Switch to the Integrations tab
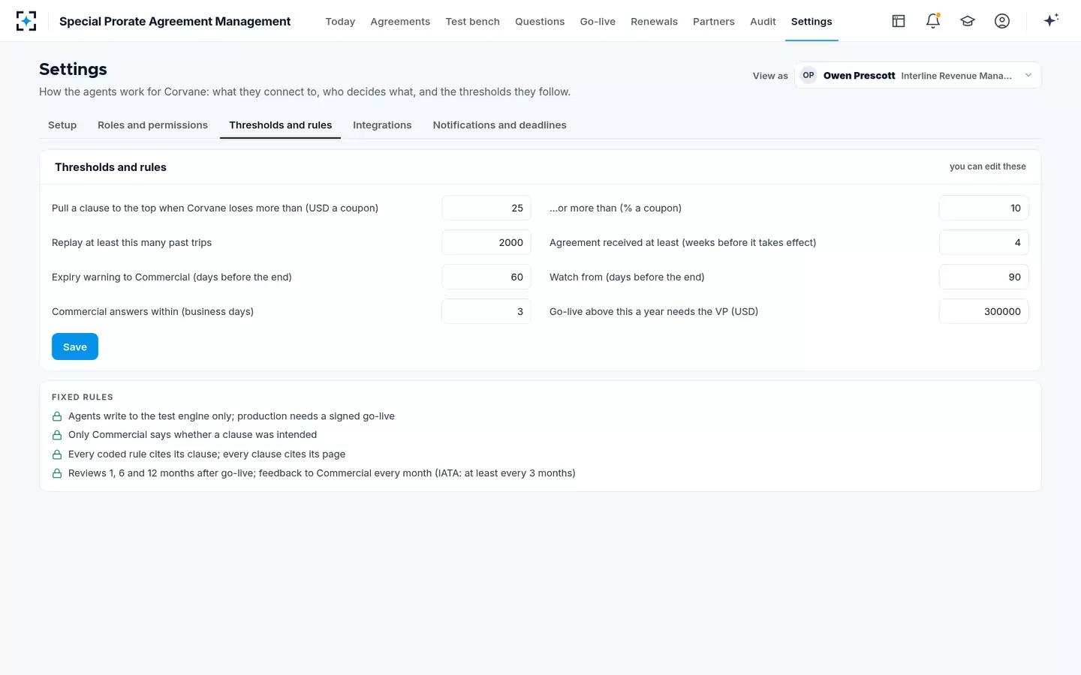1081x675 pixels. tap(382, 125)
